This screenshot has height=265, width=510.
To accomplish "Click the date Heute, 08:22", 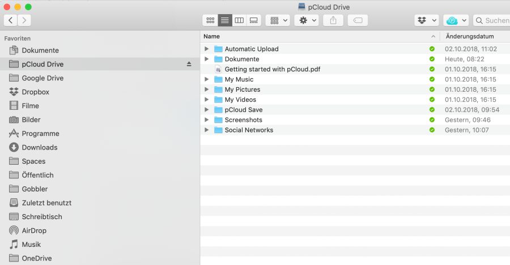I will point(465,59).
